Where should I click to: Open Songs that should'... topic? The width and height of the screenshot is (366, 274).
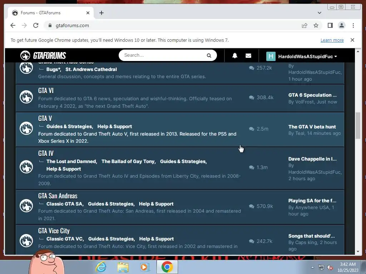(x=311, y=236)
